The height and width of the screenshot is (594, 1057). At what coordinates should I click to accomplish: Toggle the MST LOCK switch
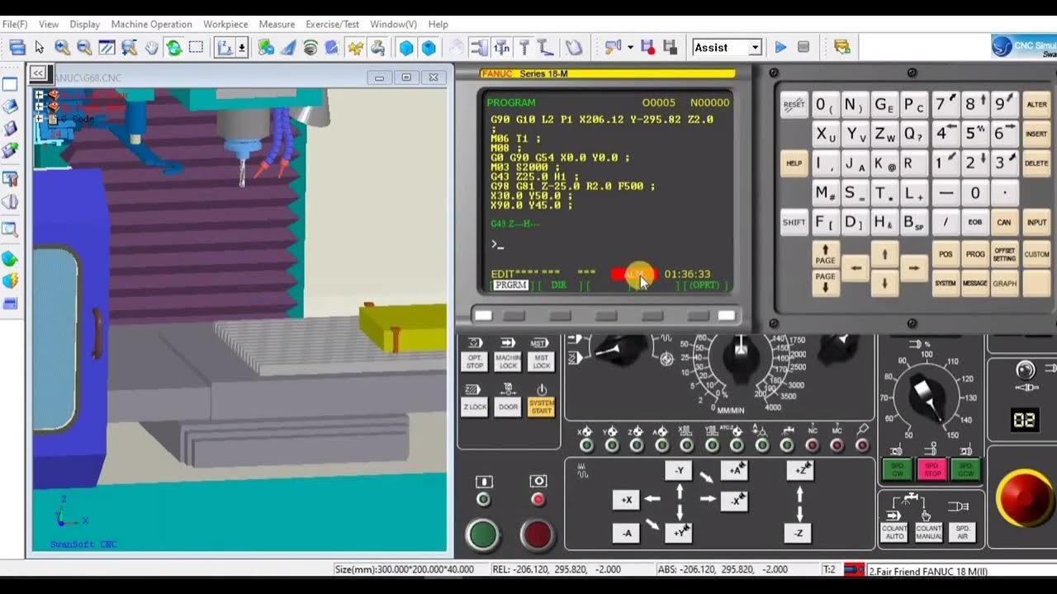tap(541, 361)
